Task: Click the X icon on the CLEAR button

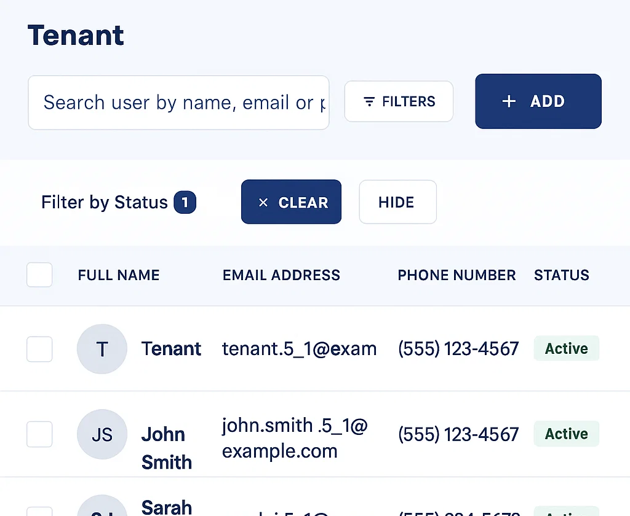Action: (x=264, y=202)
